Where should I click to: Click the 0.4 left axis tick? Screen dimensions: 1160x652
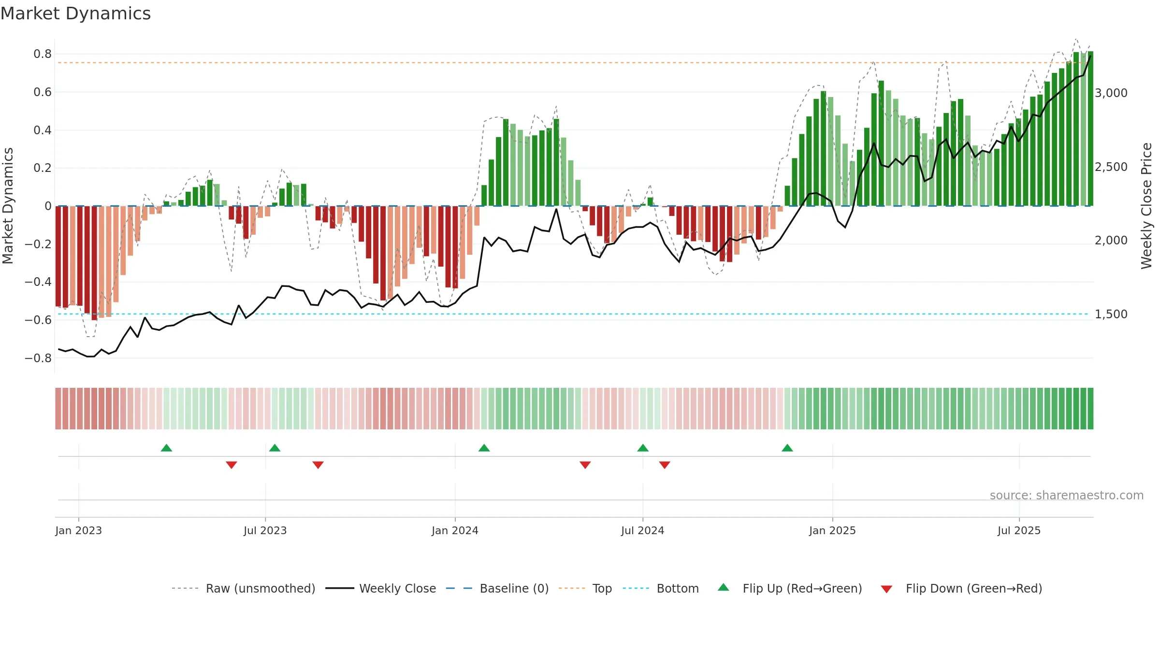click(x=43, y=130)
